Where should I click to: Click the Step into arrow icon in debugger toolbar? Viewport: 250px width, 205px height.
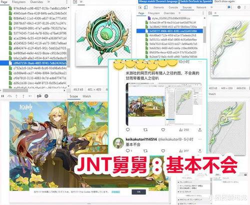pos(16,96)
